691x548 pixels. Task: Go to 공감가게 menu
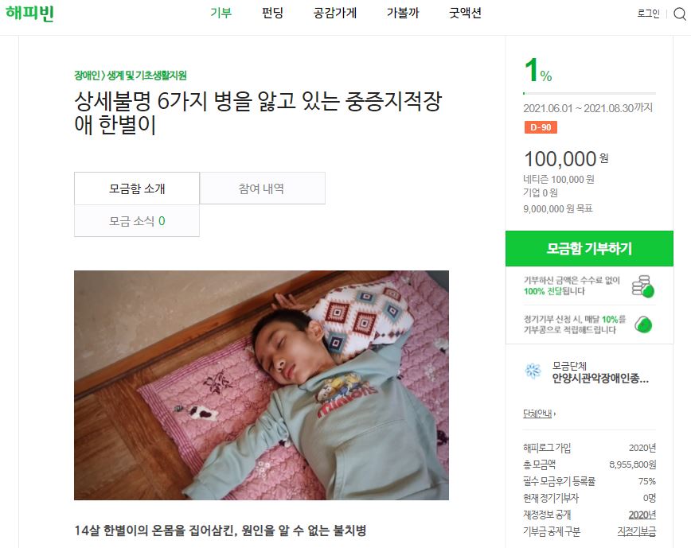334,14
